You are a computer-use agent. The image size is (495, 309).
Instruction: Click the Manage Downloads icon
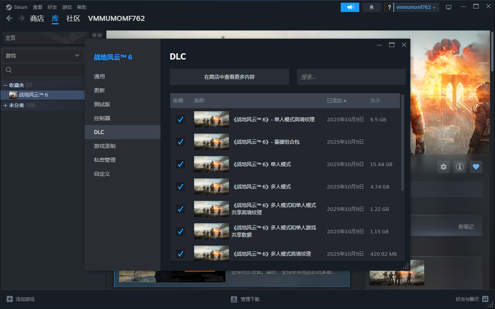pos(234,299)
